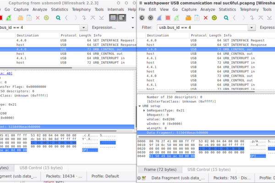The height and width of the screenshot is (183, 275).
Task: Switch to USB Control tab in usbmon0 window
Action: pos(41,168)
